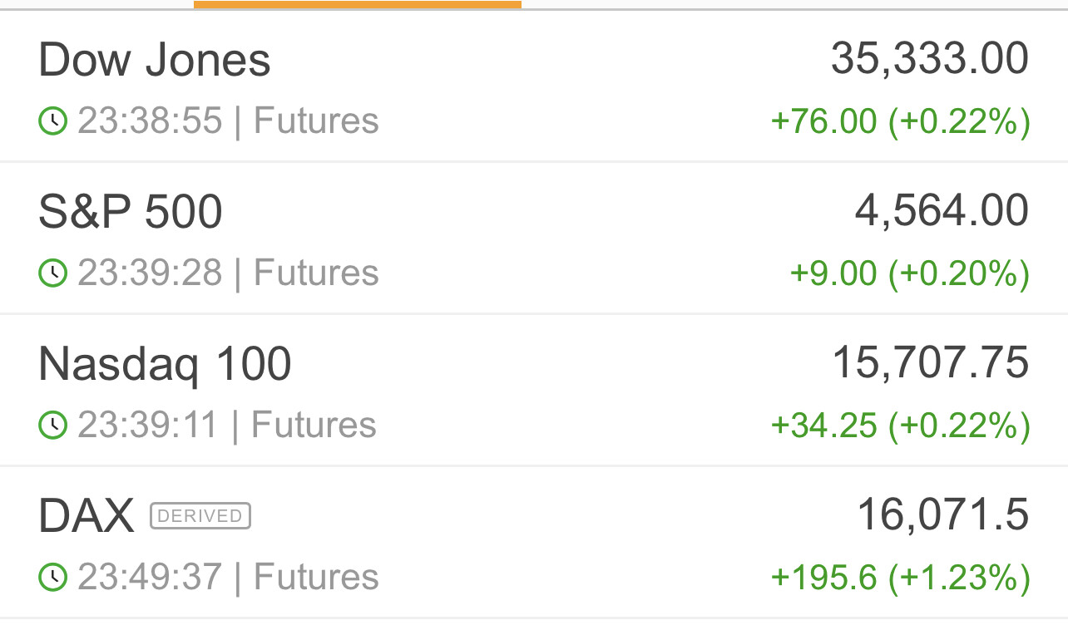Screen dimensions: 1068x630
Task: Tap the DAX change +195.6 (+1.23%)
Action: 901,578
